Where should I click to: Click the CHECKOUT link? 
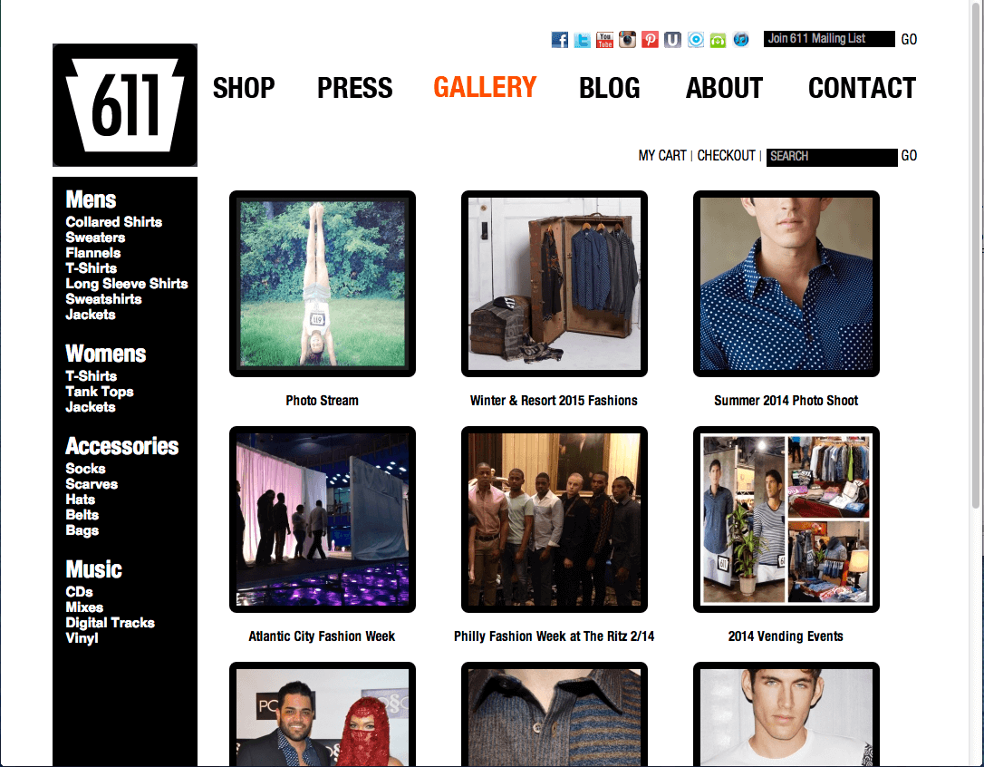click(x=726, y=155)
